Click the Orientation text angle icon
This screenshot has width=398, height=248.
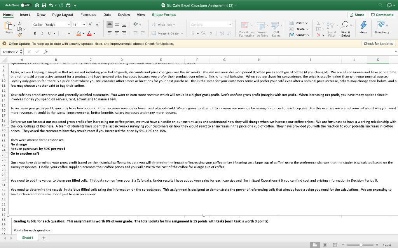(x=136, y=24)
